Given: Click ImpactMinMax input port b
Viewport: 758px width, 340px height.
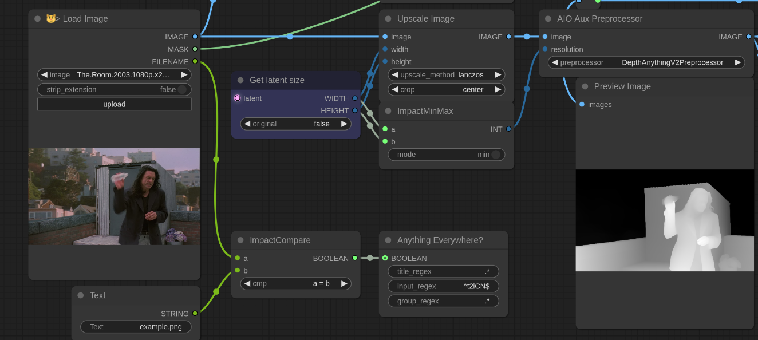Looking at the screenshot, I should click(385, 141).
